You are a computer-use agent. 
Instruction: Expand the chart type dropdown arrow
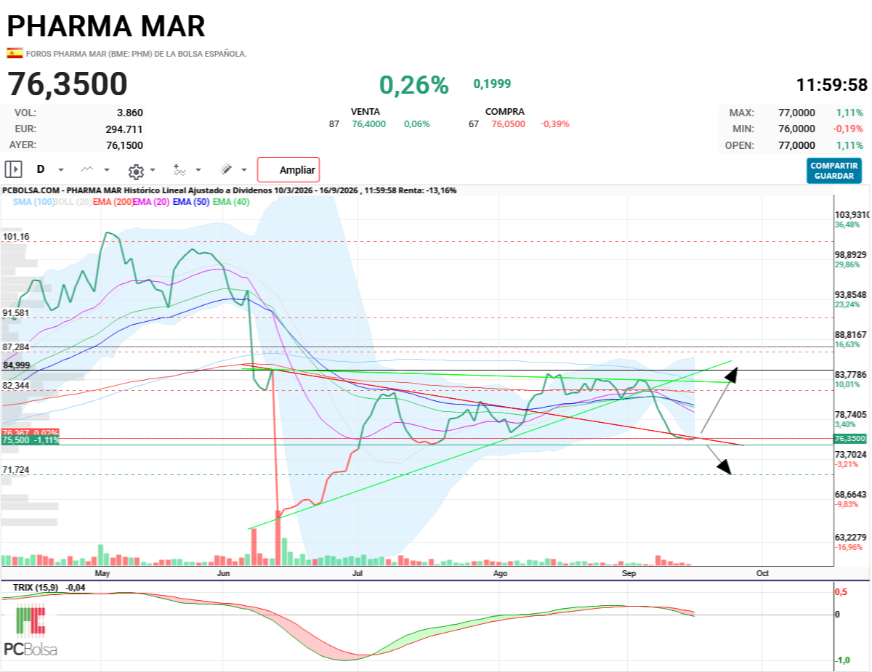click(x=107, y=170)
